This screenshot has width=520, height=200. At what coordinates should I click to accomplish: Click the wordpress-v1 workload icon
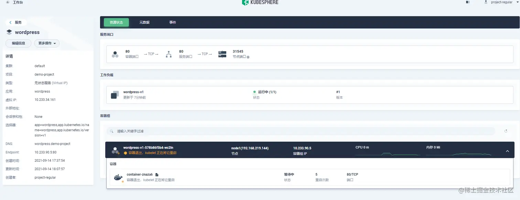coord(115,95)
